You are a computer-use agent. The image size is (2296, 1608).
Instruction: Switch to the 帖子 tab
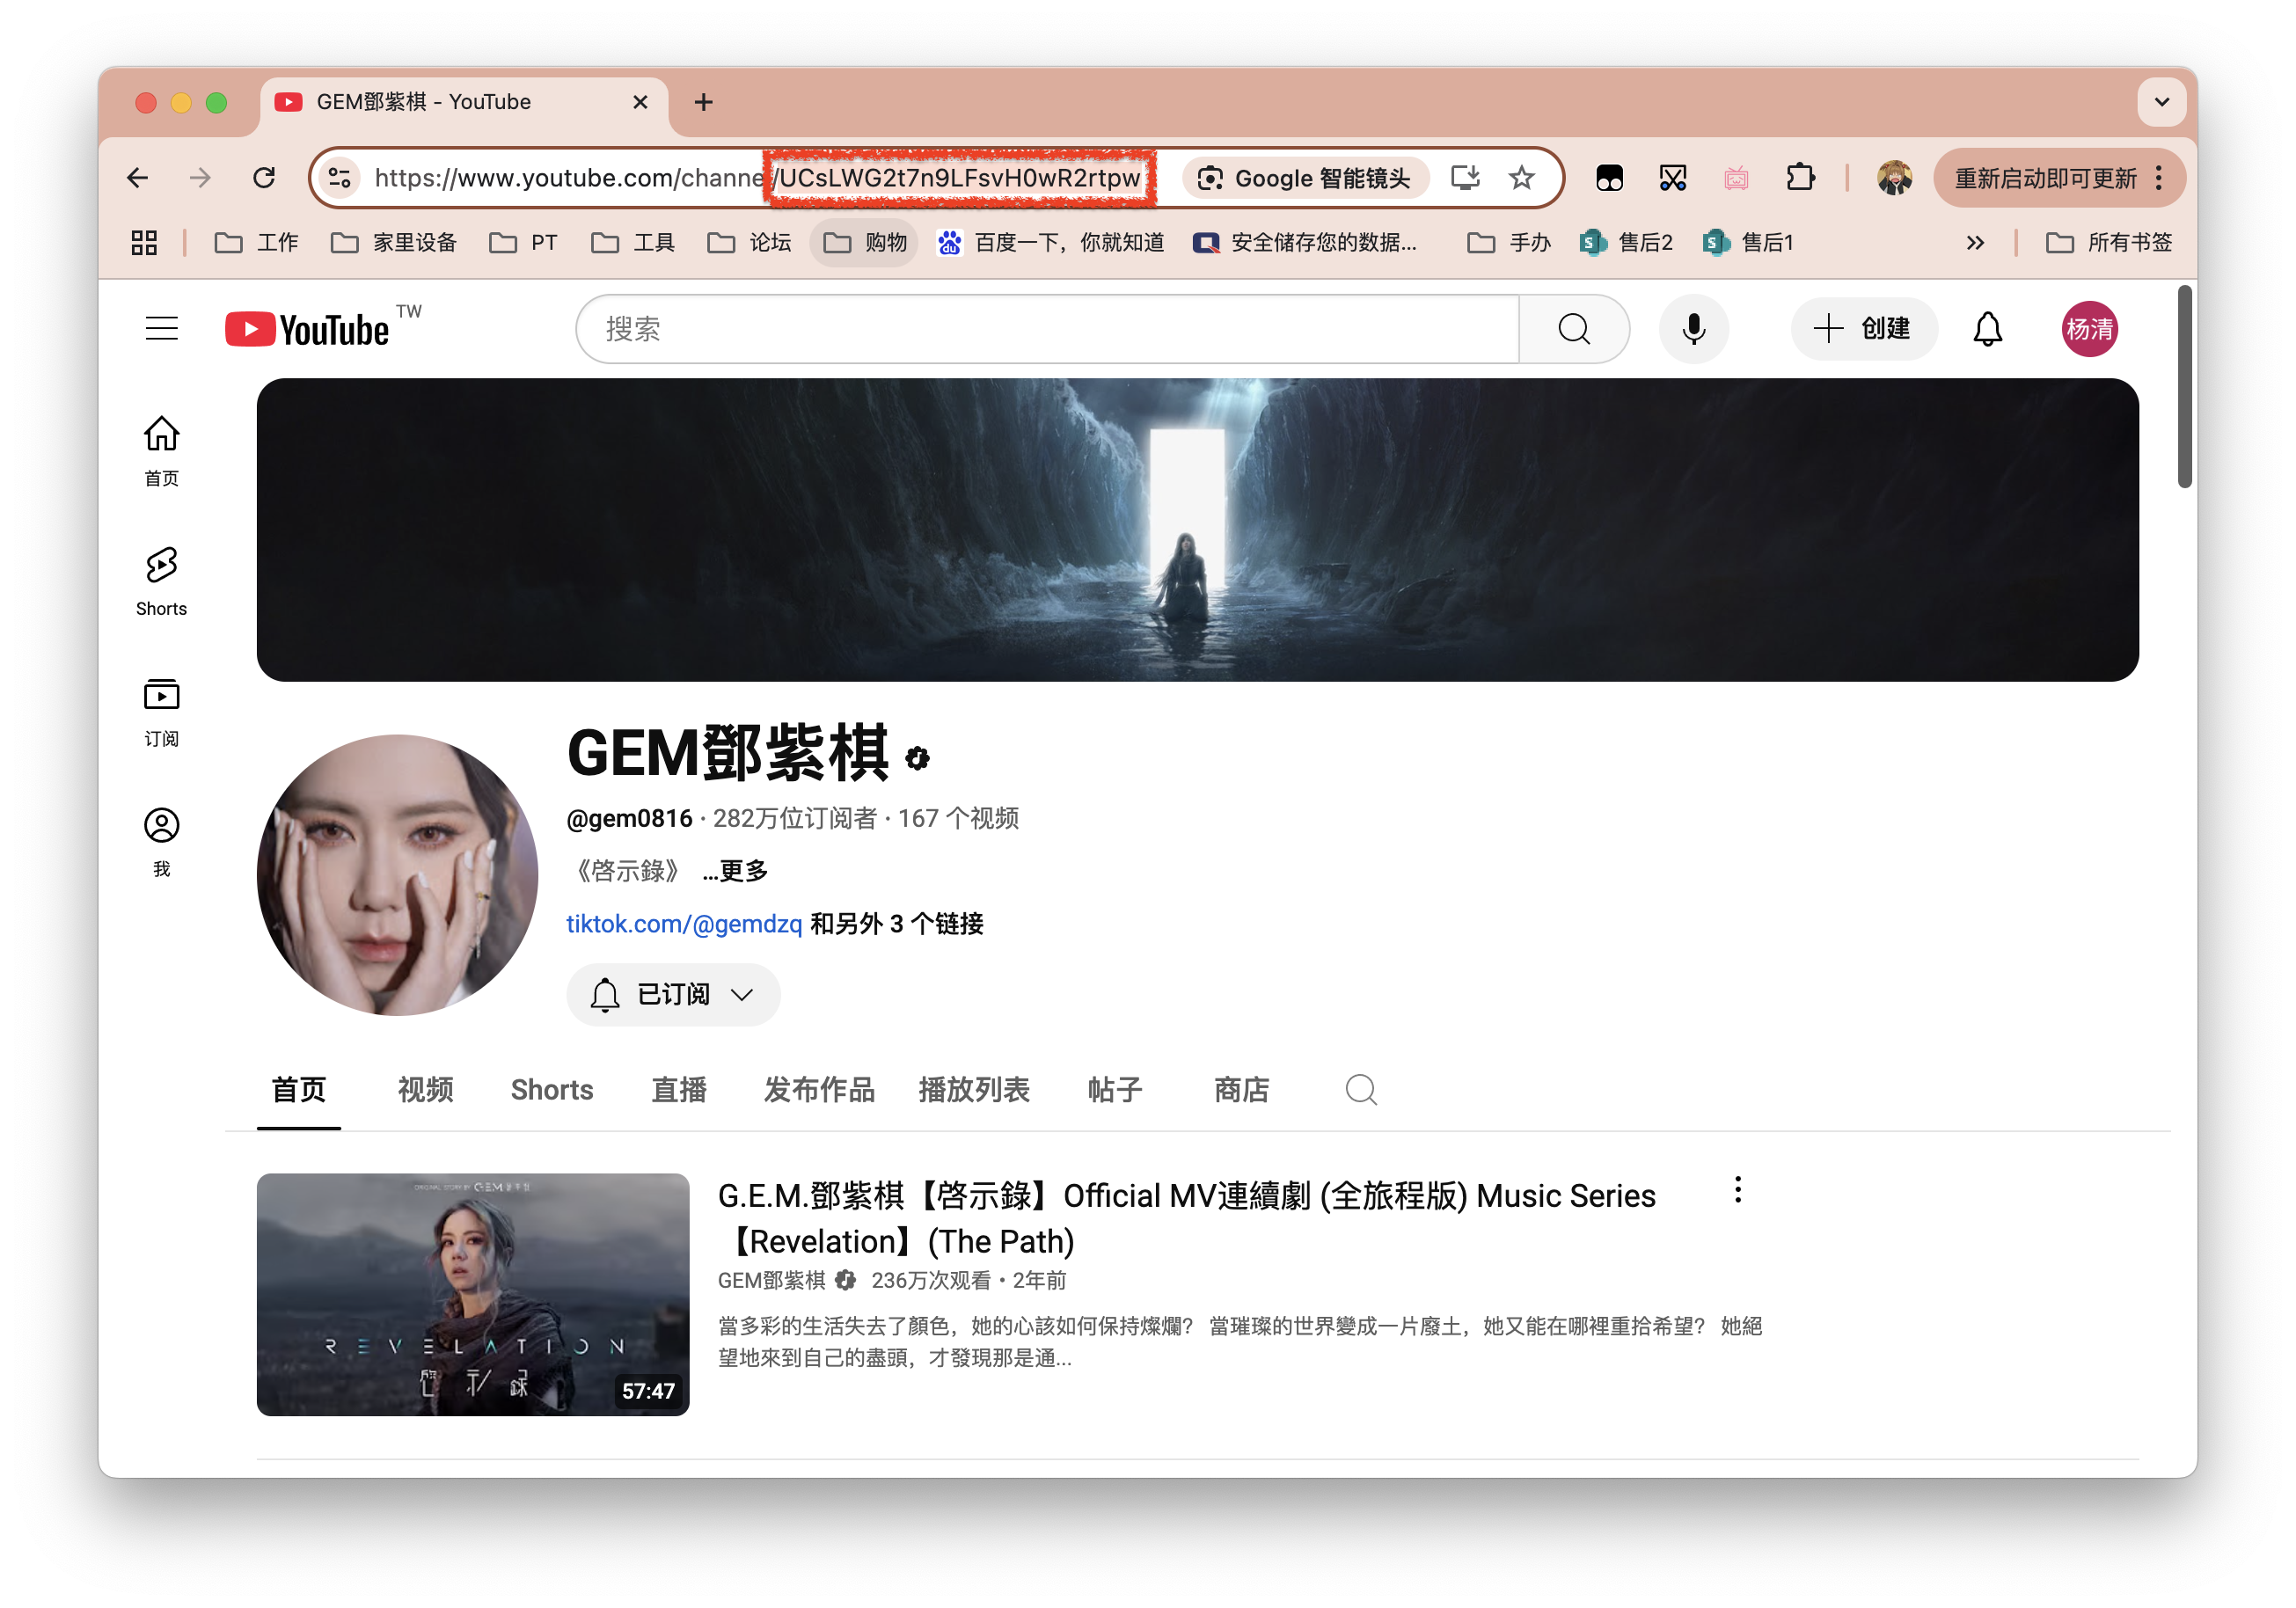click(x=1115, y=1089)
